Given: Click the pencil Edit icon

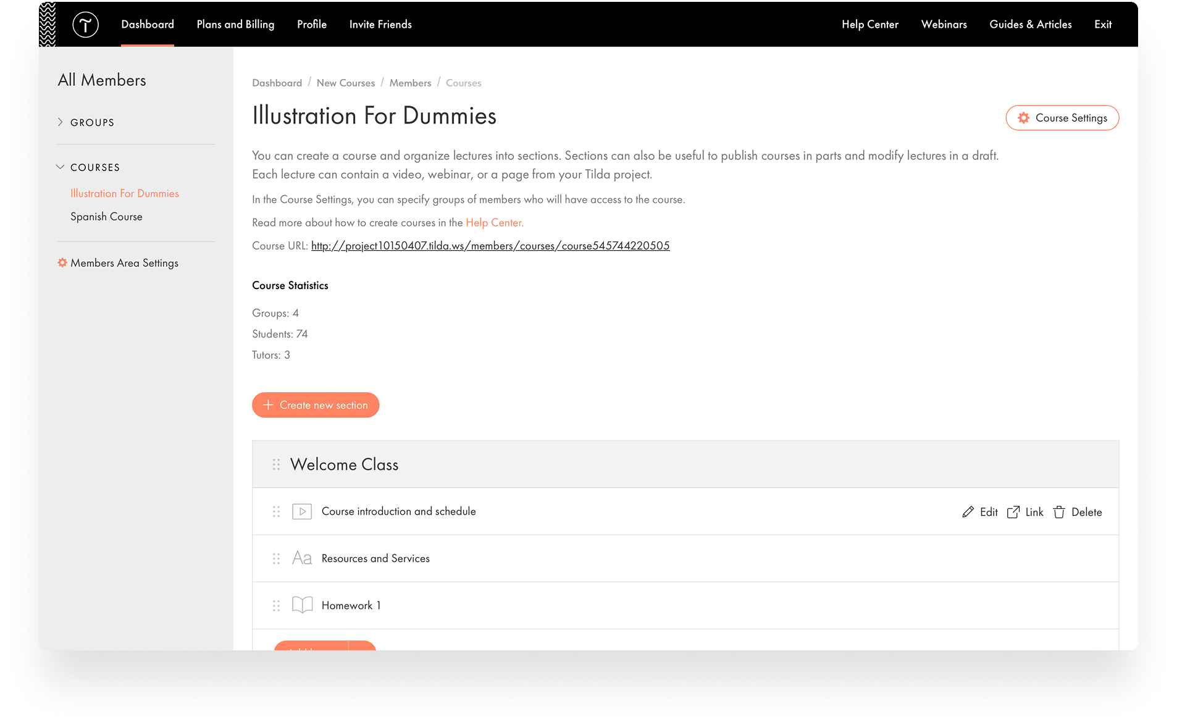Looking at the screenshot, I should pos(968,512).
